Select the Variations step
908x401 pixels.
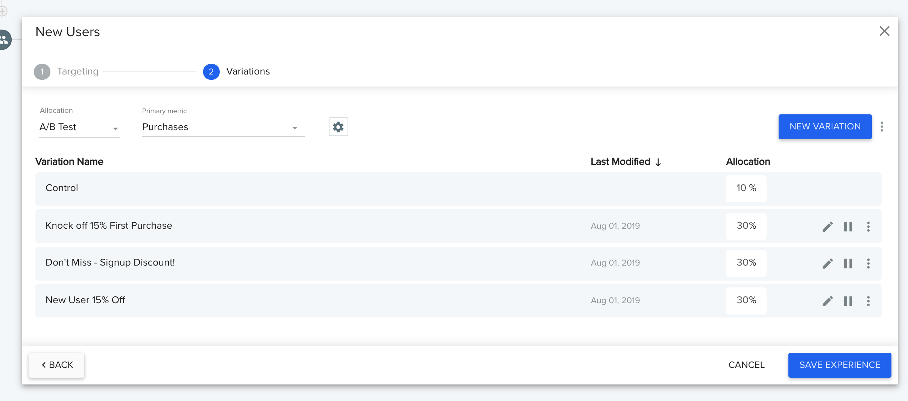(x=237, y=71)
